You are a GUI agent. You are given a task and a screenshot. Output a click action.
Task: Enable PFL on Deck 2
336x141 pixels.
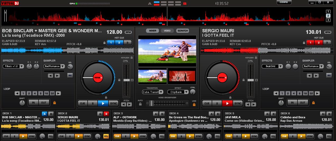click(106, 136)
